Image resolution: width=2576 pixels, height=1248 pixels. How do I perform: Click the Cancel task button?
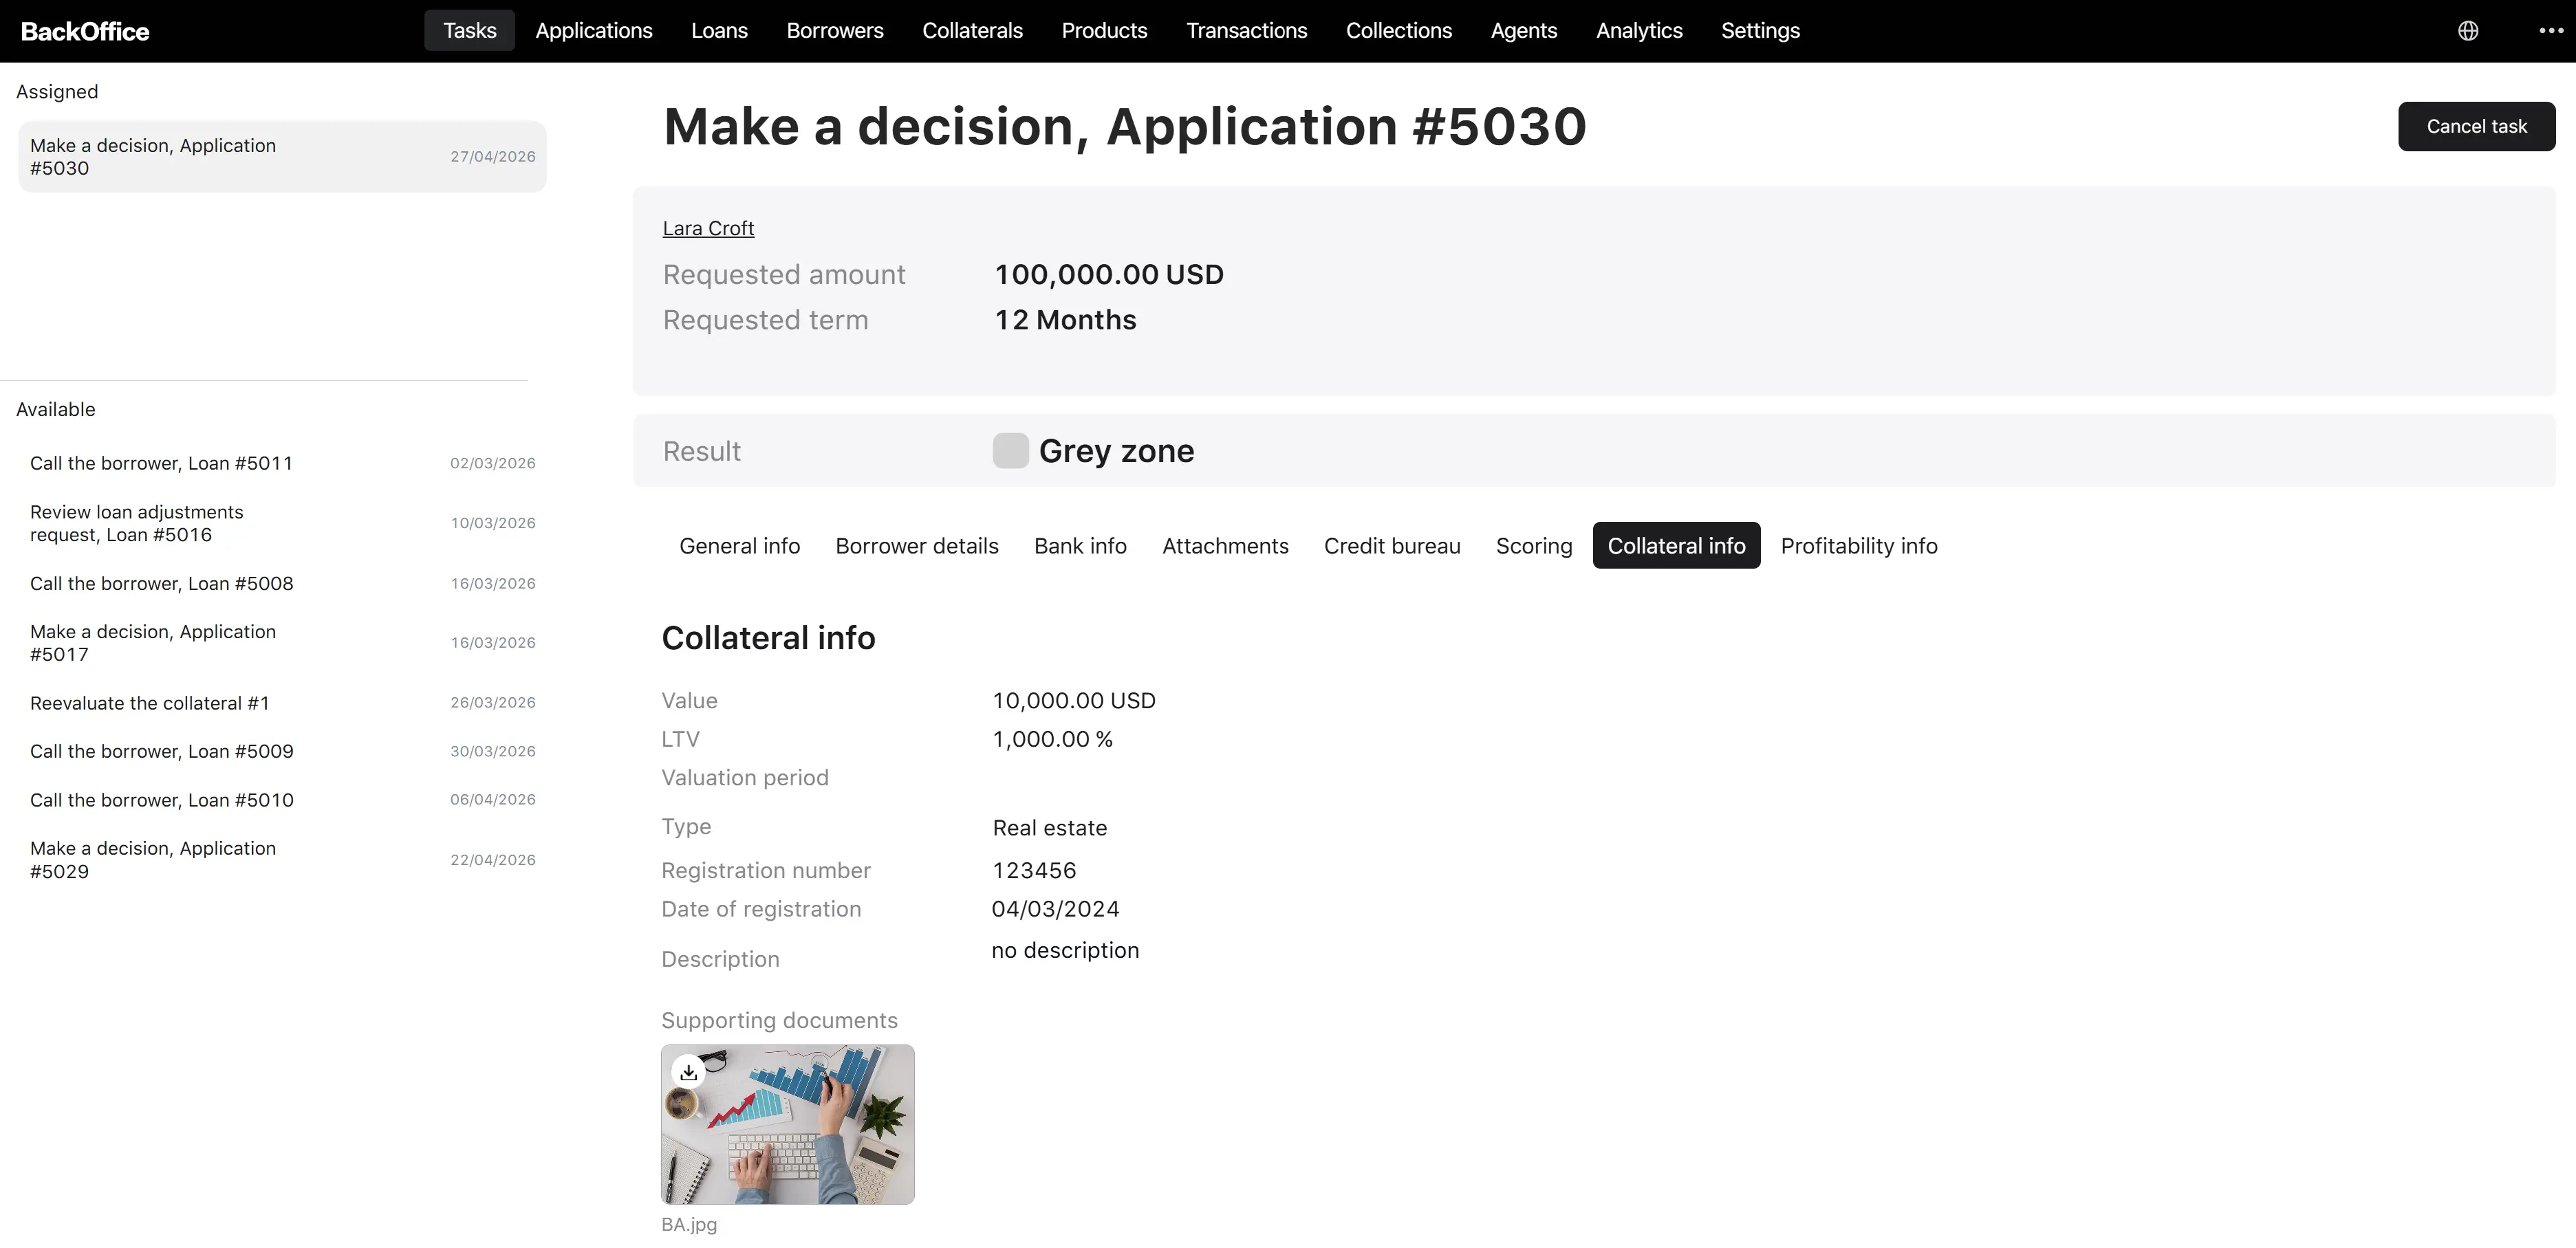point(2476,127)
